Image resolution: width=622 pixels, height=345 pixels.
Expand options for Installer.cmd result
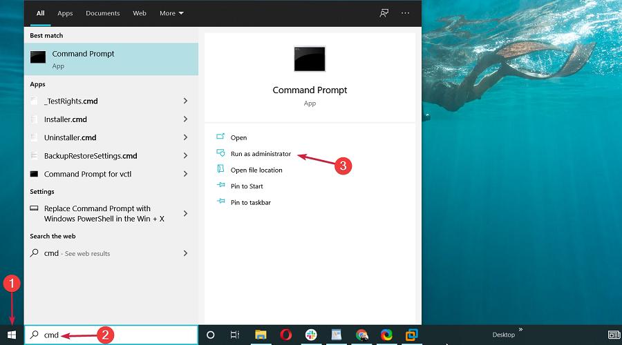(185, 119)
